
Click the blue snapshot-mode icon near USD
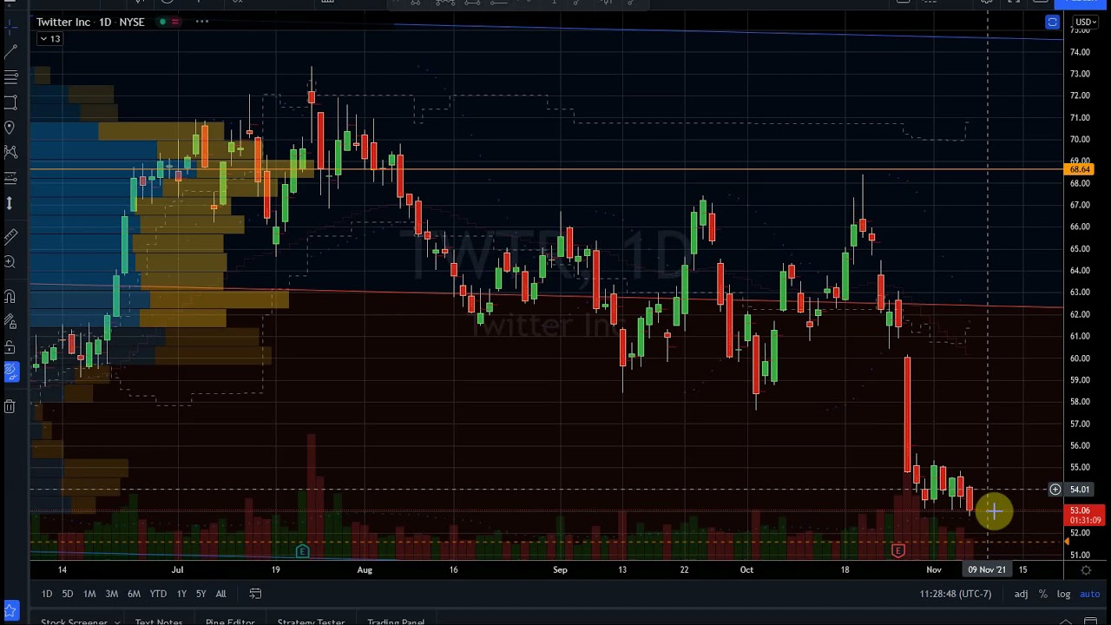pos(1052,23)
